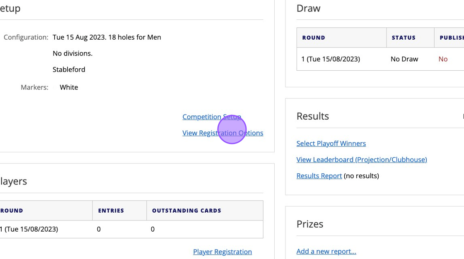
Task: Open the Player Registration link
Action: click(222, 252)
